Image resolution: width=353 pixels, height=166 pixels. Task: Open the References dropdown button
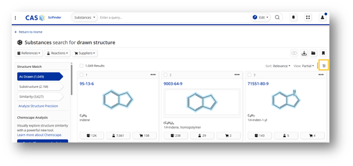click(x=29, y=53)
